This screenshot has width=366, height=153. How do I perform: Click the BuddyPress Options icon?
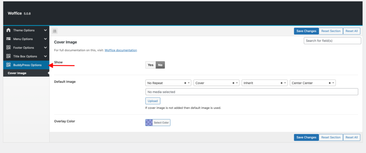coord(8,65)
